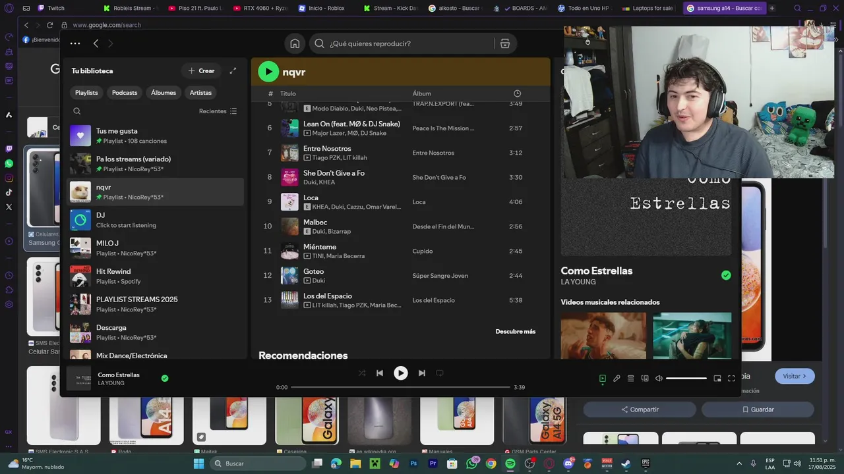Skip to next track
Viewport: 844px width, 474px height.
click(x=422, y=373)
